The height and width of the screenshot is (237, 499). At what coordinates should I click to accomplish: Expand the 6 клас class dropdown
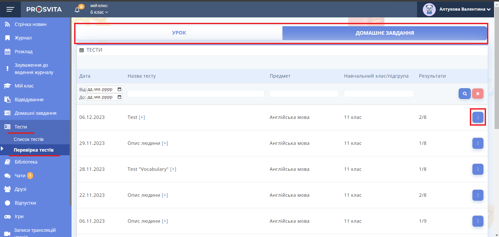pyautogui.click(x=99, y=12)
